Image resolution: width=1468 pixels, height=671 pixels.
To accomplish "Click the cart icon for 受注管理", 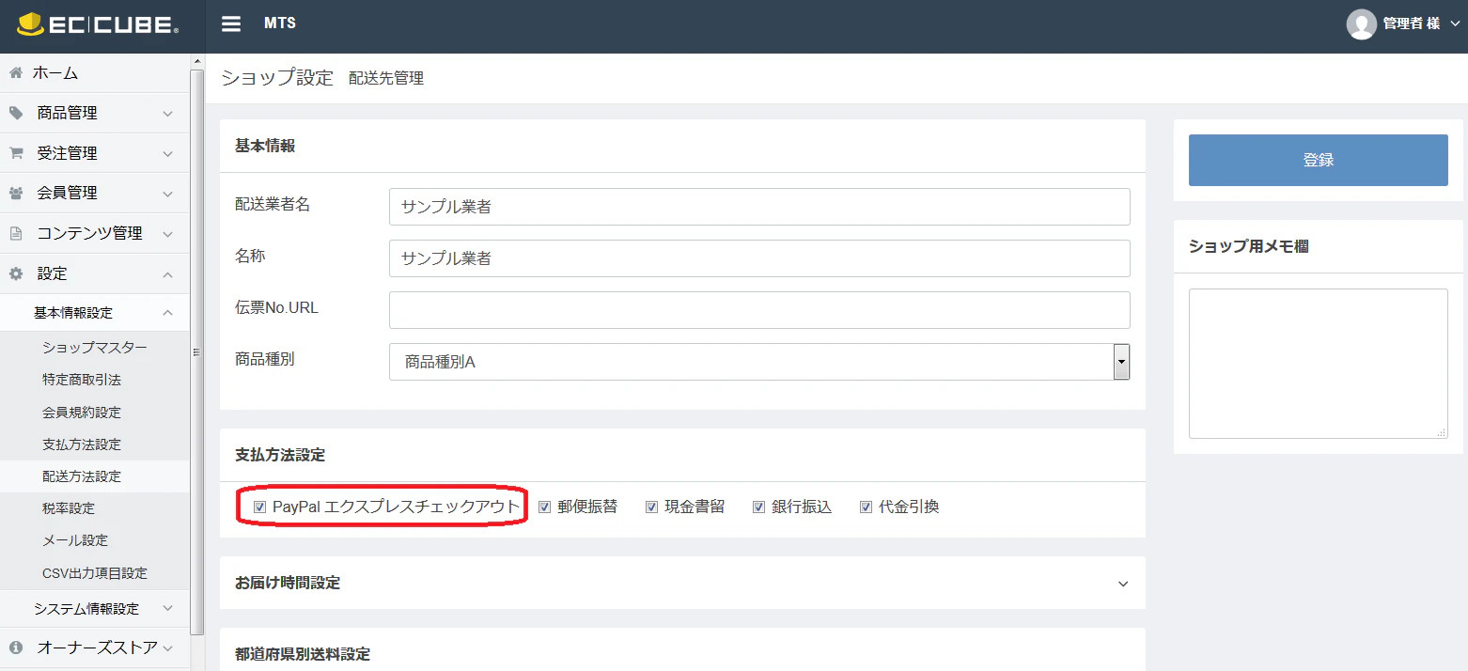I will [16, 153].
